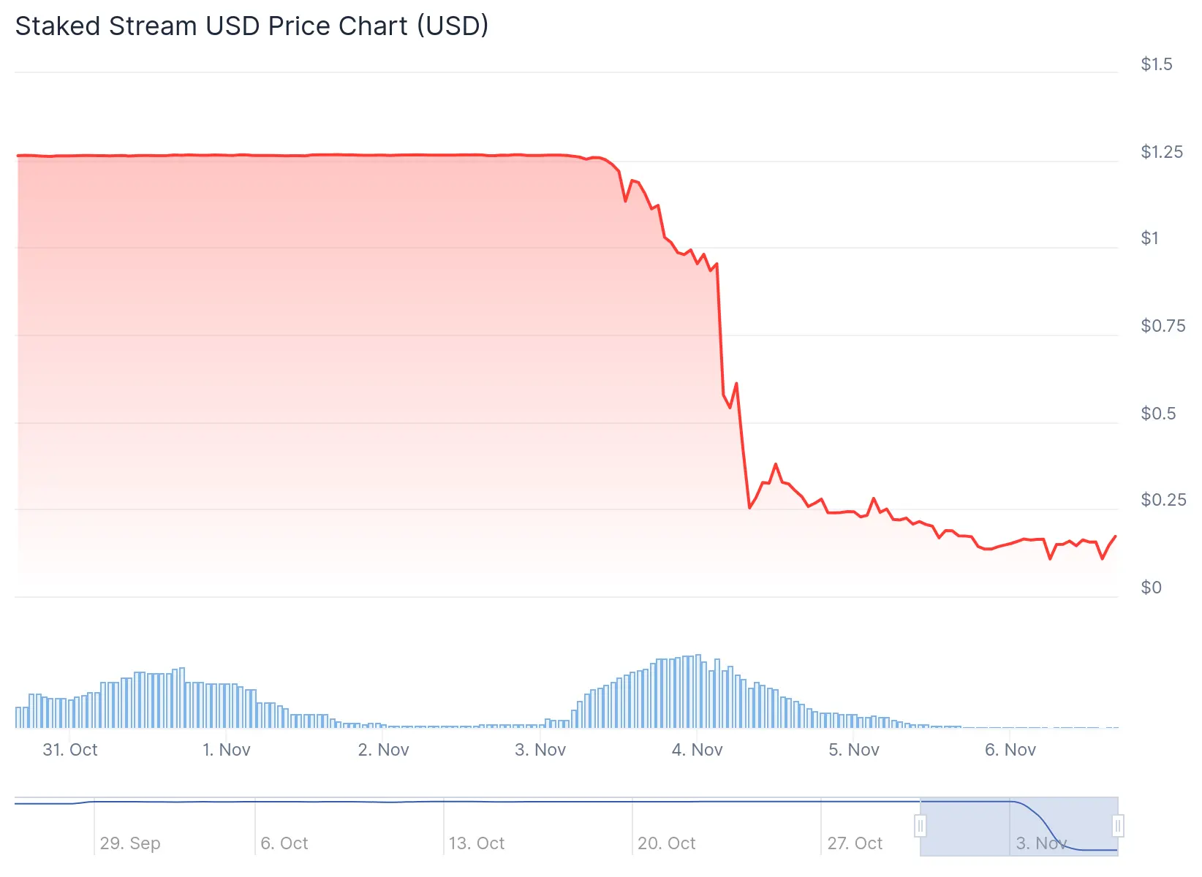
Task: Click the '6. Nov' x-axis label
Action: (1010, 750)
